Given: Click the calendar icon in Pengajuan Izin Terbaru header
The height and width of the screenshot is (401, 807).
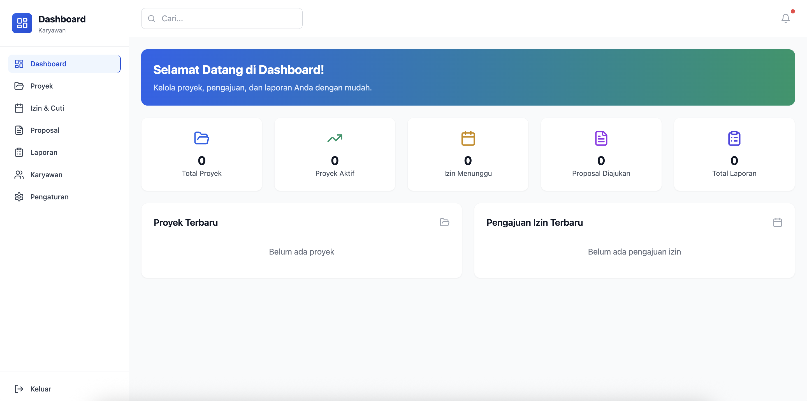Looking at the screenshot, I should [x=778, y=222].
